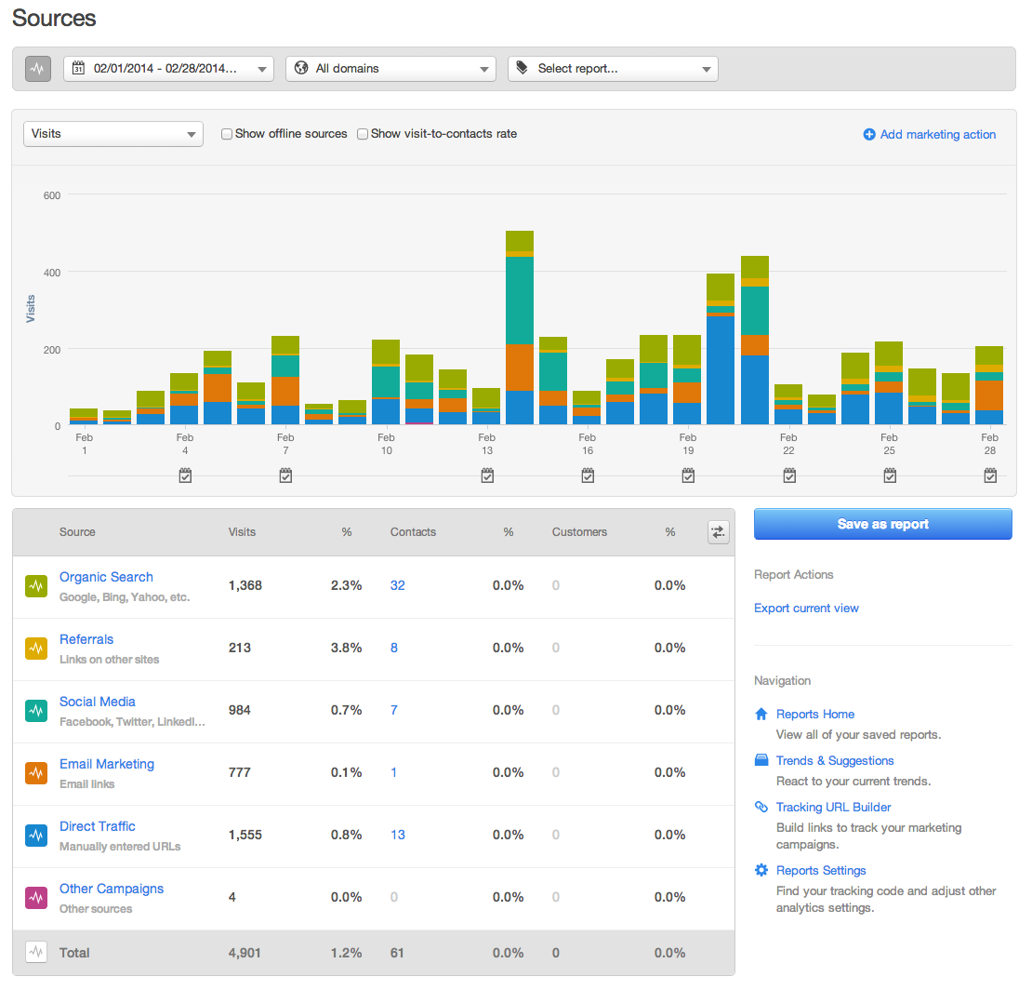1032x990 pixels.
Task: Click the Organic Search visits value 1,368
Action: click(245, 585)
